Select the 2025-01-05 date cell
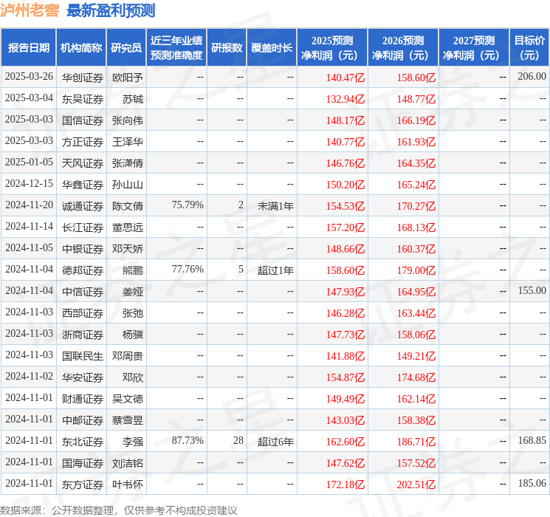The width and height of the screenshot is (550, 517). [x=29, y=162]
